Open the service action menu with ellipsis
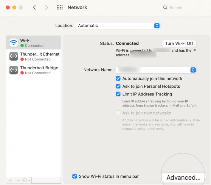211x185 pixels. [27, 180]
